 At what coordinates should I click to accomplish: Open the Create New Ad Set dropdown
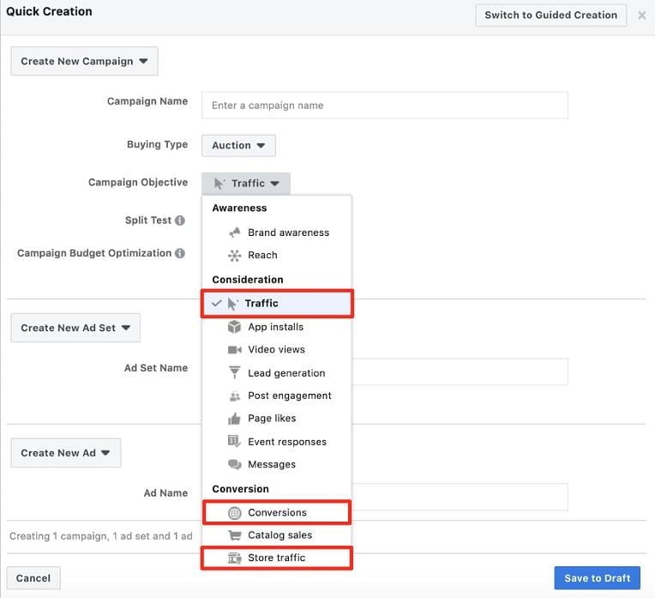coord(75,328)
